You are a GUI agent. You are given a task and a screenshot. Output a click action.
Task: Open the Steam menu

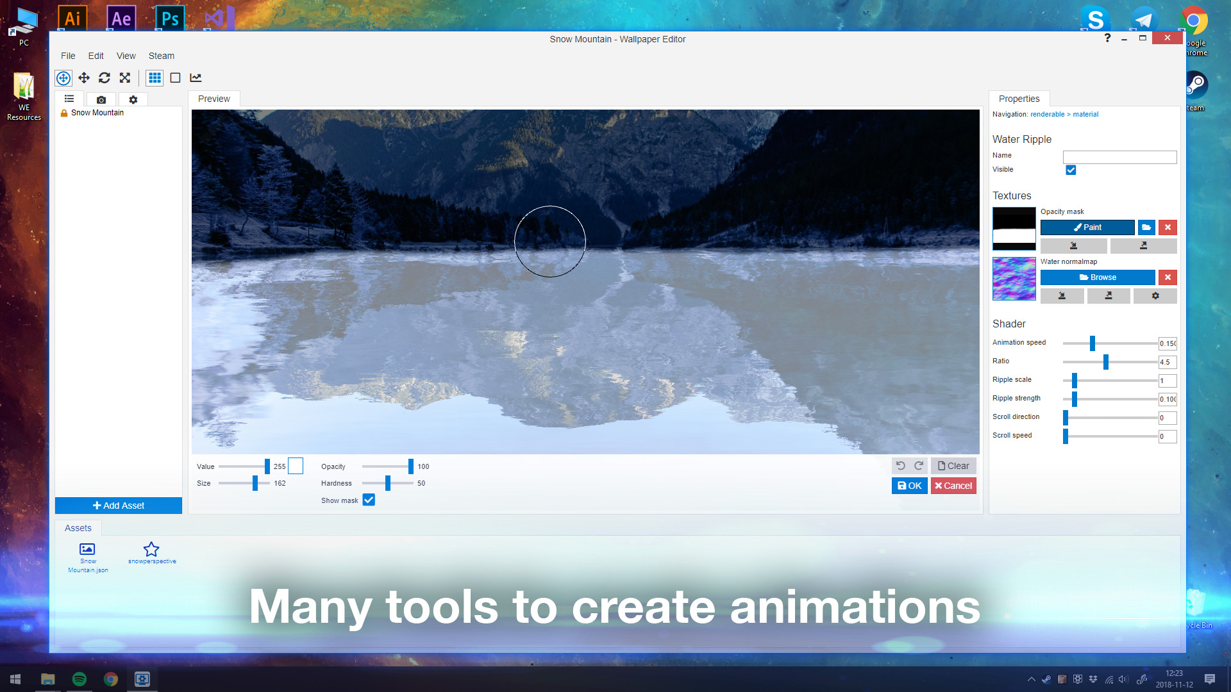[x=162, y=56]
